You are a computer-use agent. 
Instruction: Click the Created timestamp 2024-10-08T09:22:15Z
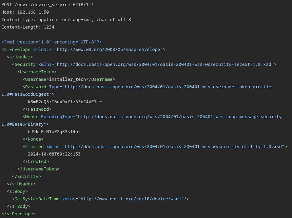(54, 154)
